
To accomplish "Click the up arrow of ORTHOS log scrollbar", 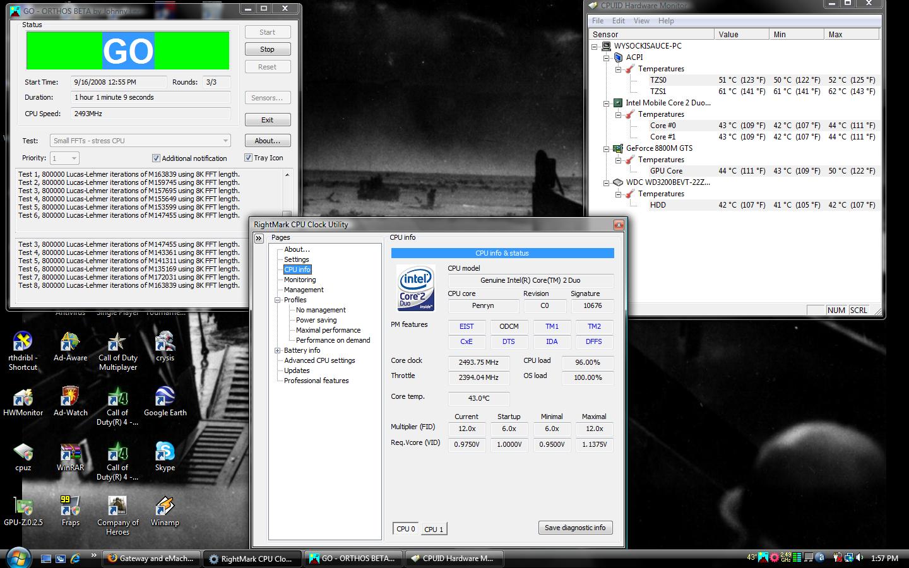I will tap(287, 175).
